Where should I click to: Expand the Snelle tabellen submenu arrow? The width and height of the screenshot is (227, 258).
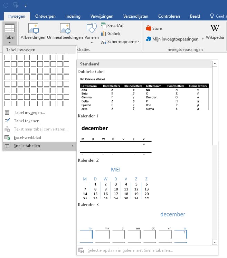[72, 146]
